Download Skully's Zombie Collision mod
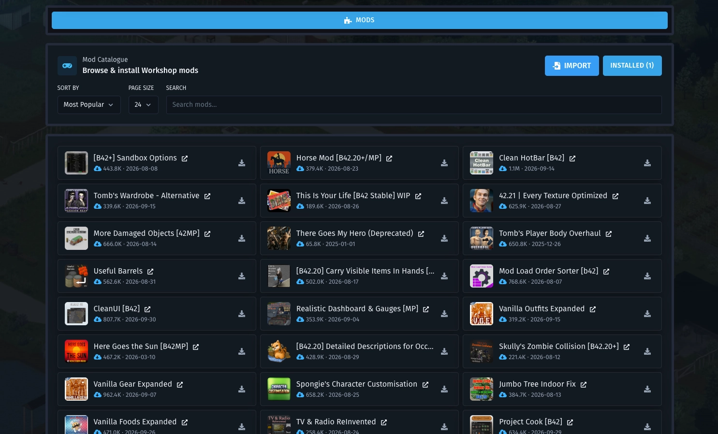The image size is (718, 434). [x=647, y=352]
